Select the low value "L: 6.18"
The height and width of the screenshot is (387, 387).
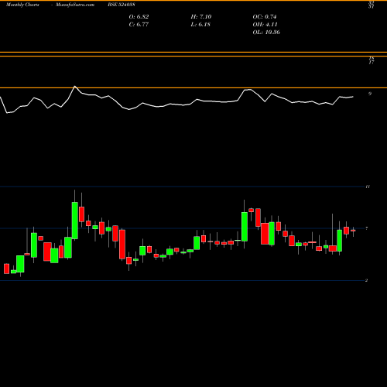[200, 25]
